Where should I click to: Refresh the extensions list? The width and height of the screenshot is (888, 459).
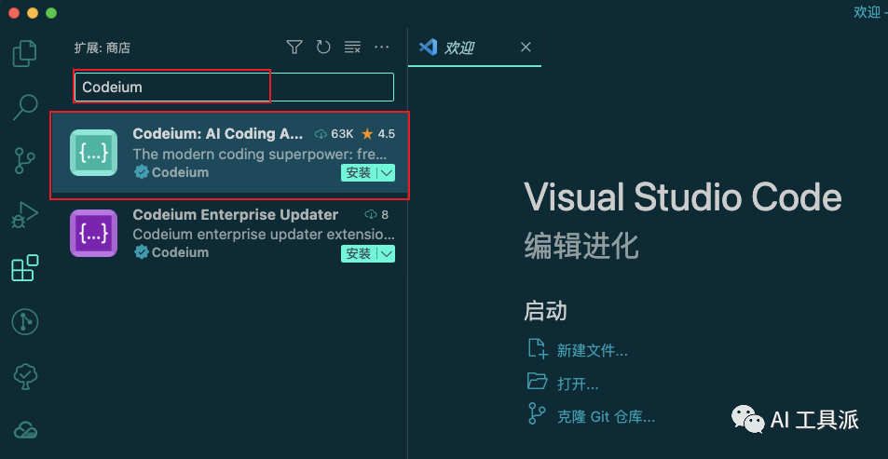click(323, 47)
